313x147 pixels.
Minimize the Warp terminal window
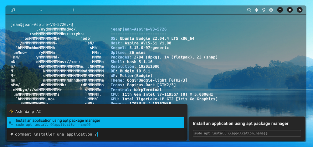(x=280, y=10)
